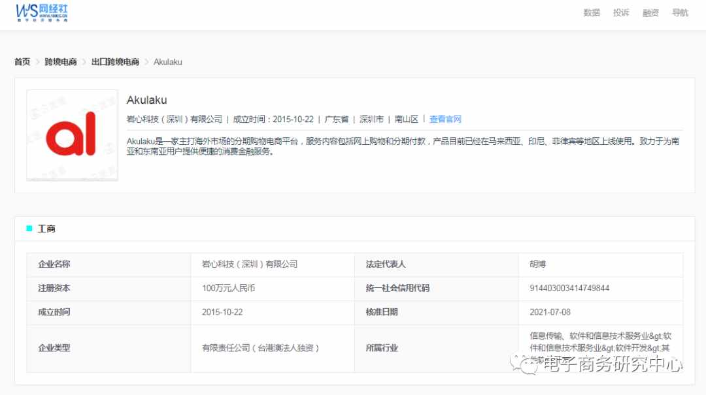Click the 所属行业 label cell
706x395 pixels.
pos(436,348)
